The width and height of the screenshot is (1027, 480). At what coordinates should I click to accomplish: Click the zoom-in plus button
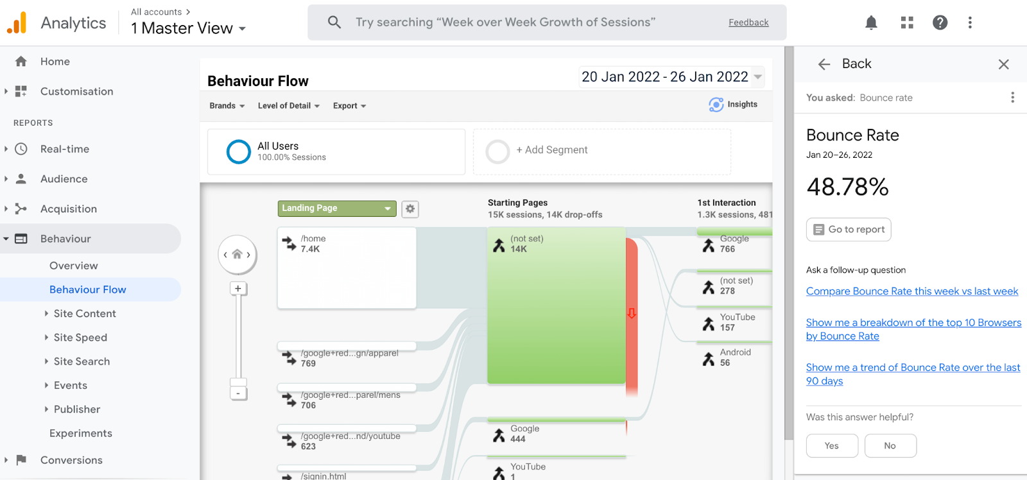coord(238,289)
